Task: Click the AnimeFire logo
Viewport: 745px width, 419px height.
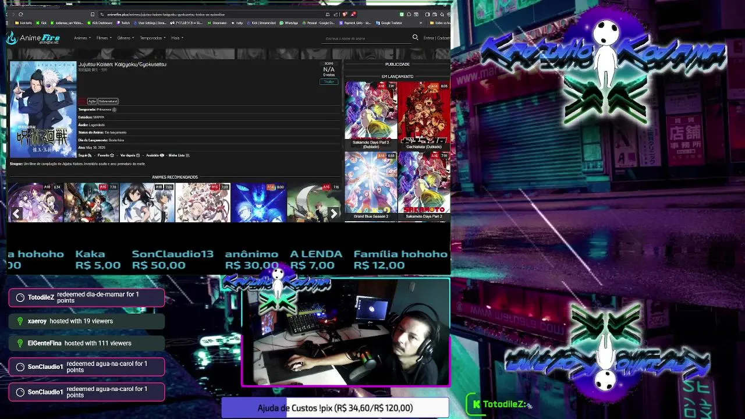Action: tap(34, 38)
